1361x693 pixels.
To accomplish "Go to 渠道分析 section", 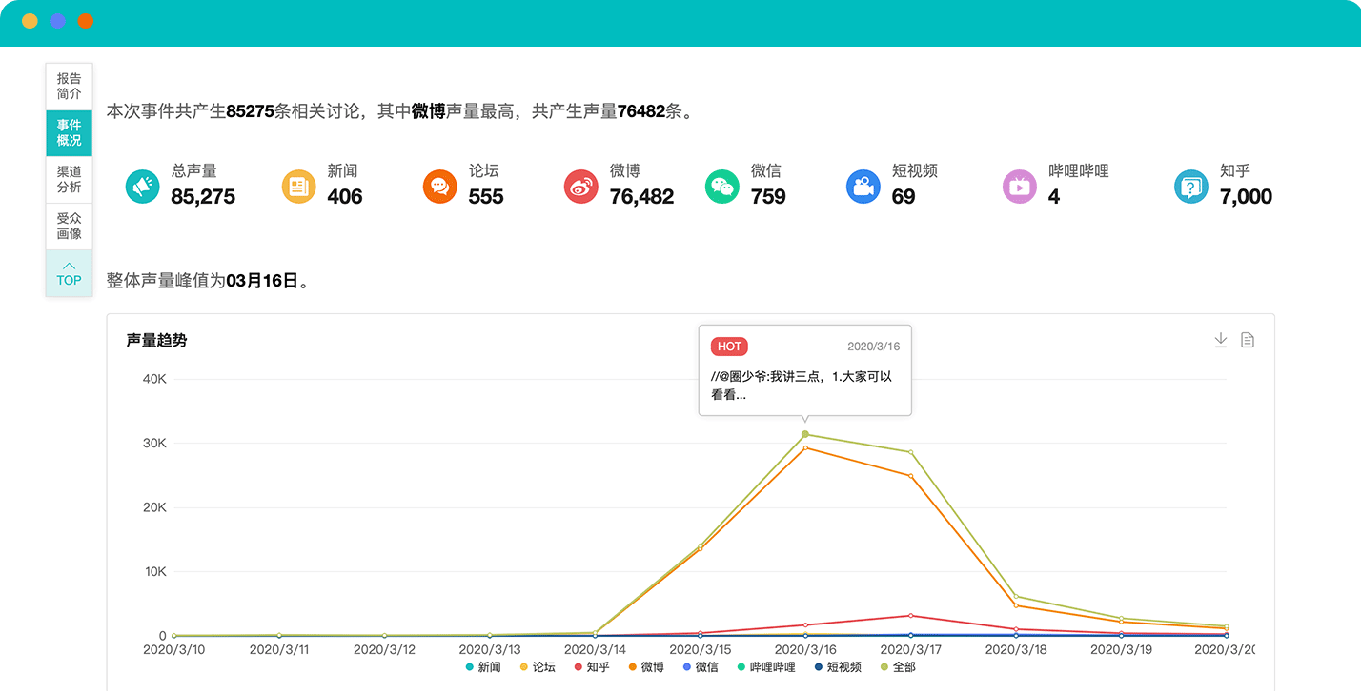I will tap(70, 180).
